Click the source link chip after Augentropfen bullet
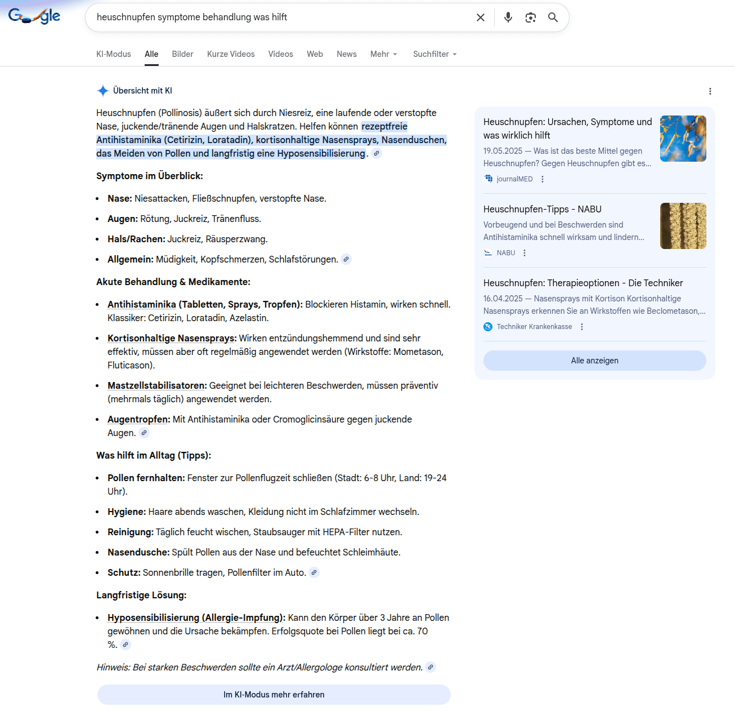The image size is (735, 711). click(x=144, y=433)
